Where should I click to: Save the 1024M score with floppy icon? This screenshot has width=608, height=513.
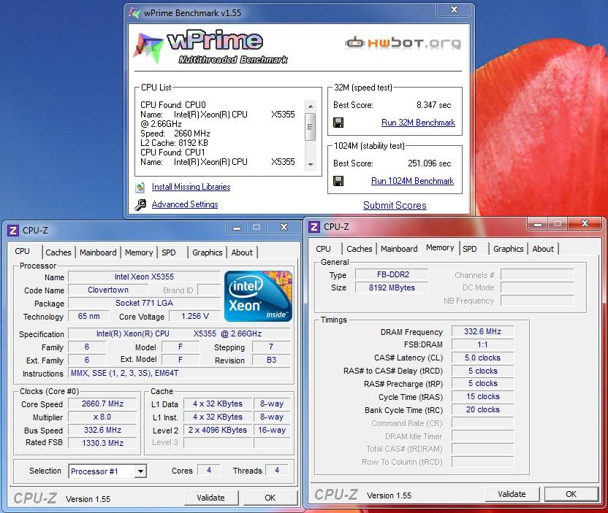(x=338, y=181)
